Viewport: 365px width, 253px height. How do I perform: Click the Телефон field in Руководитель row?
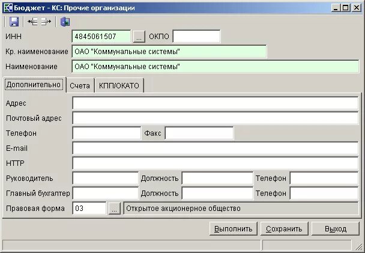pos(324,178)
